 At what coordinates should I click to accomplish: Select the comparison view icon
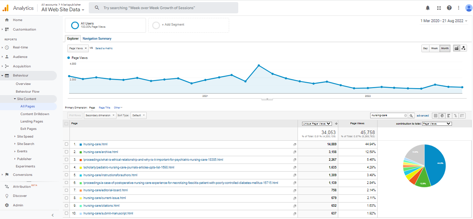[455, 115]
